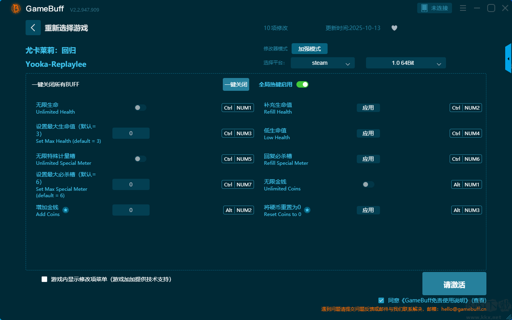This screenshot has width=512, height=320.
Task: Open the GameBuff disclaimer view link
Action: [479, 300]
